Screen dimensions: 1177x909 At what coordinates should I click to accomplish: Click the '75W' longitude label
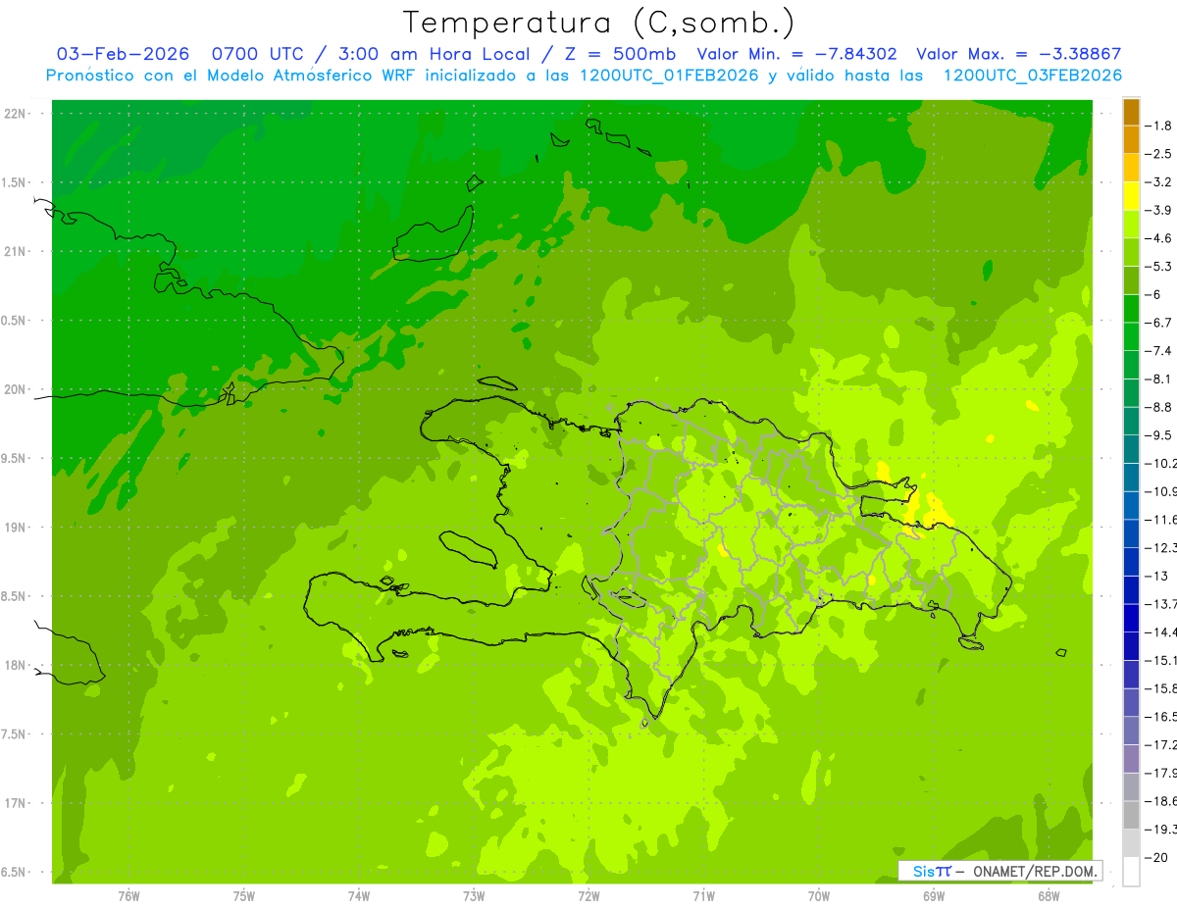point(244,896)
